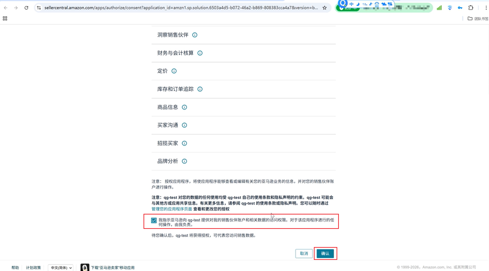Click the browser forward arrow
Image resolution: width=489 pixels, height=271 pixels.
pyautogui.click(x=16, y=8)
